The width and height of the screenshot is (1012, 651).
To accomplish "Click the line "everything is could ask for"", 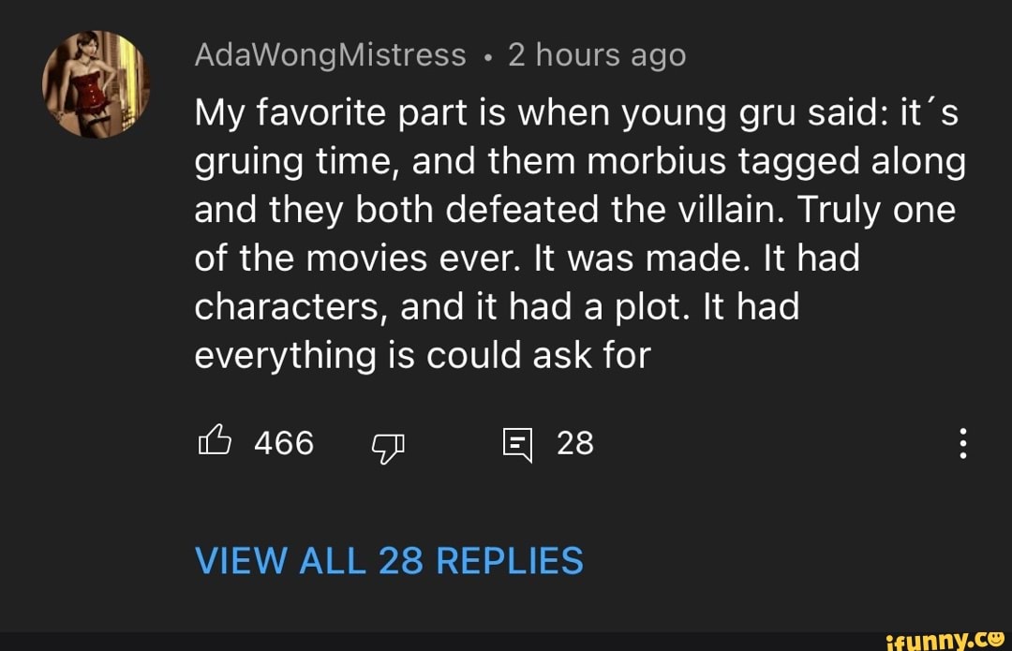I will 422,355.
